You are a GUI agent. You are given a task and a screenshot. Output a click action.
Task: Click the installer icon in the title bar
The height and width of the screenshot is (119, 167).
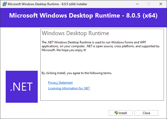(x=4, y=4)
